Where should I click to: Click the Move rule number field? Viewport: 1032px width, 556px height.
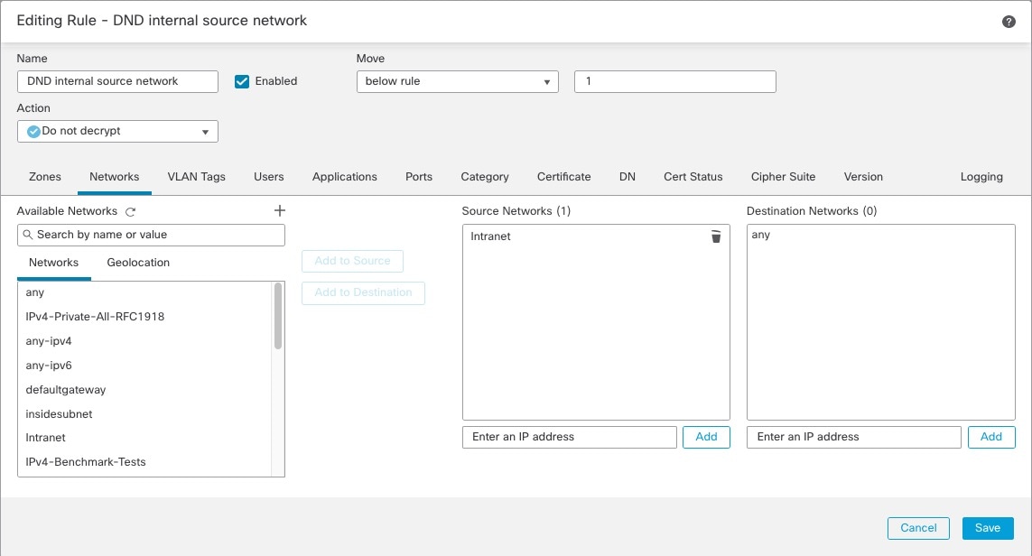click(x=675, y=81)
